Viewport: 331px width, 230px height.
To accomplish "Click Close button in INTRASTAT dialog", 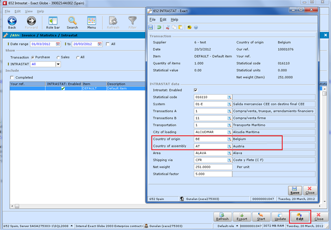I will 310,190.
